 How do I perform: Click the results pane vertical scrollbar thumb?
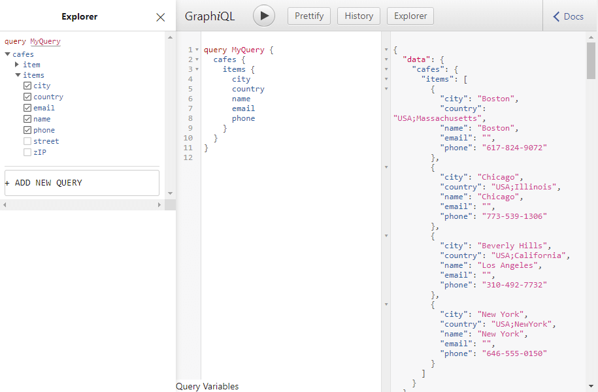(x=591, y=60)
